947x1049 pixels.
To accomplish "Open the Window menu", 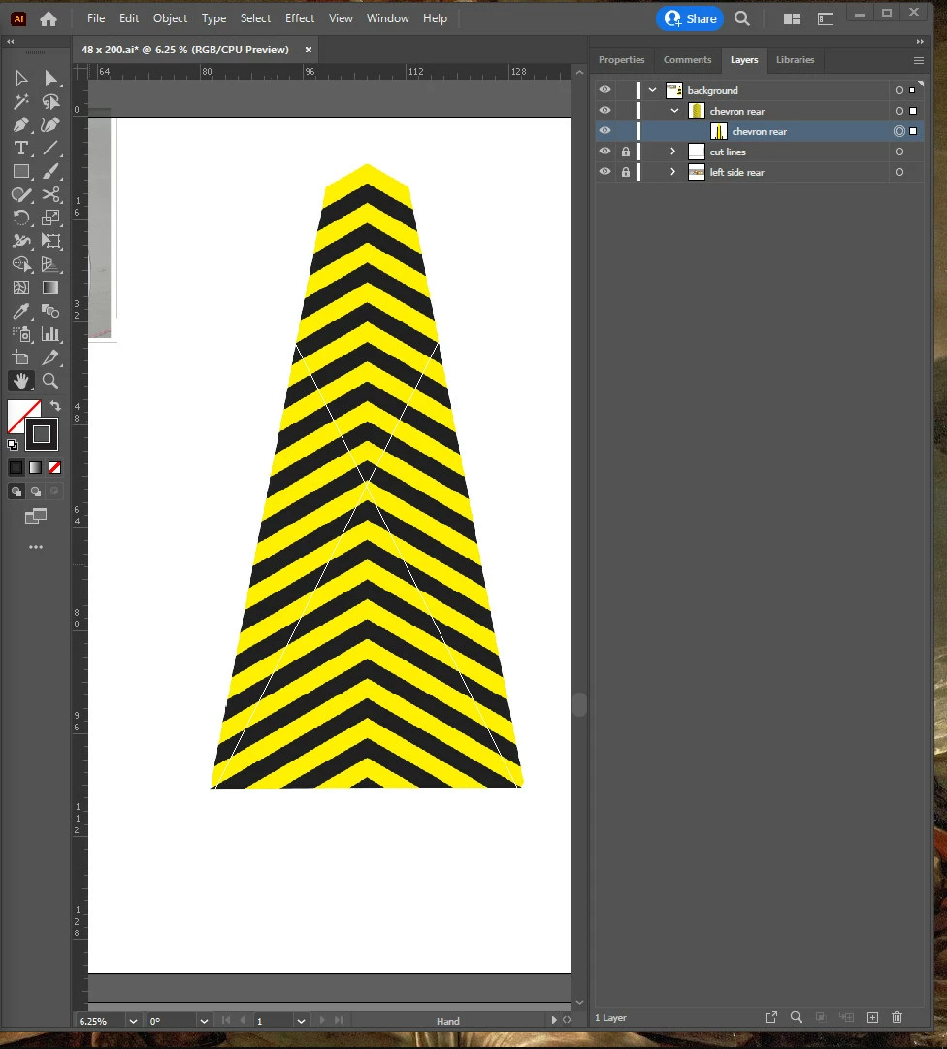I will pos(387,18).
